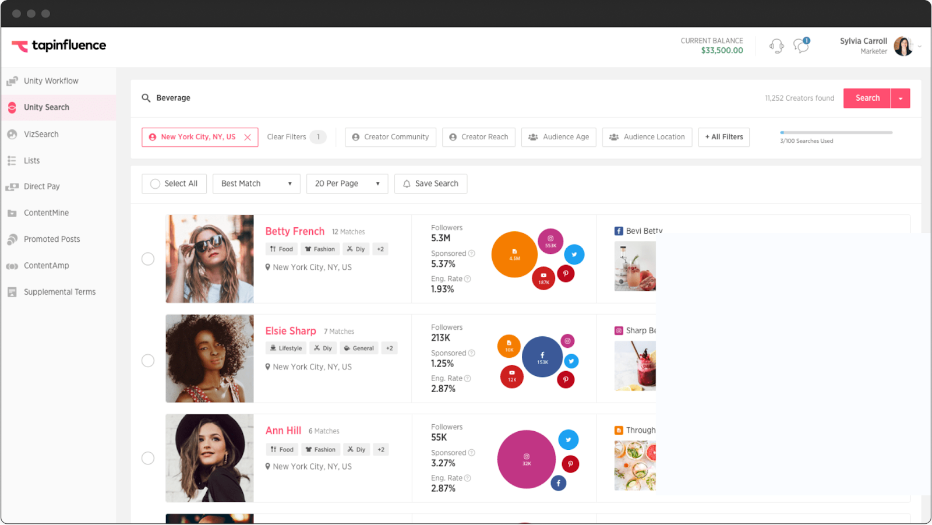Open the 20 Per Page dropdown
The width and height of the screenshot is (932, 525).
click(x=347, y=184)
